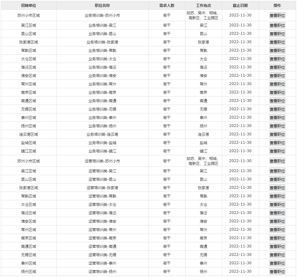The width and height of the screenshot is (297, 277).
Task: Click 连云港区域 unit cell
Action: (x=29, y=134)
